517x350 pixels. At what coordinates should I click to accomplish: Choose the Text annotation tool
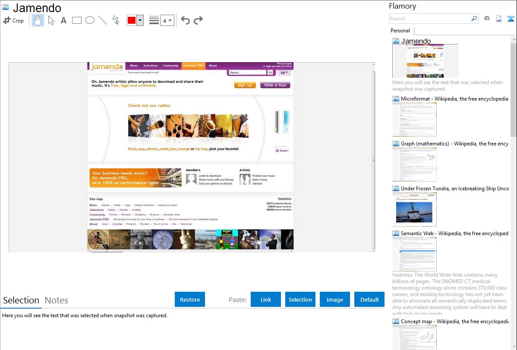63,20
